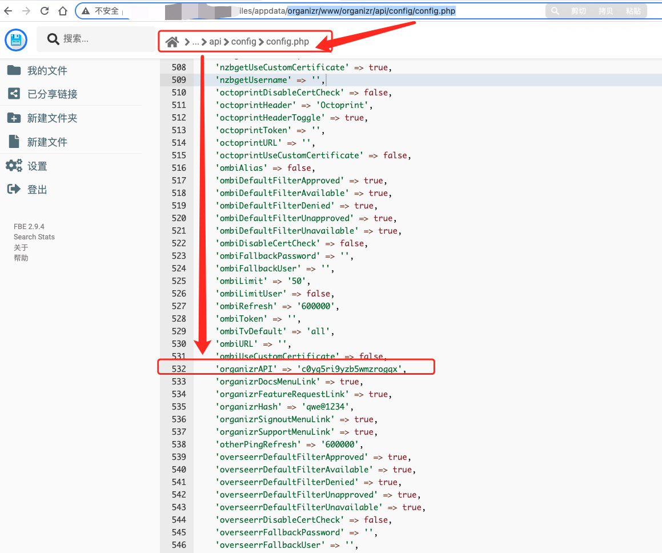Click the search magnifier icon

coord(53,39)
